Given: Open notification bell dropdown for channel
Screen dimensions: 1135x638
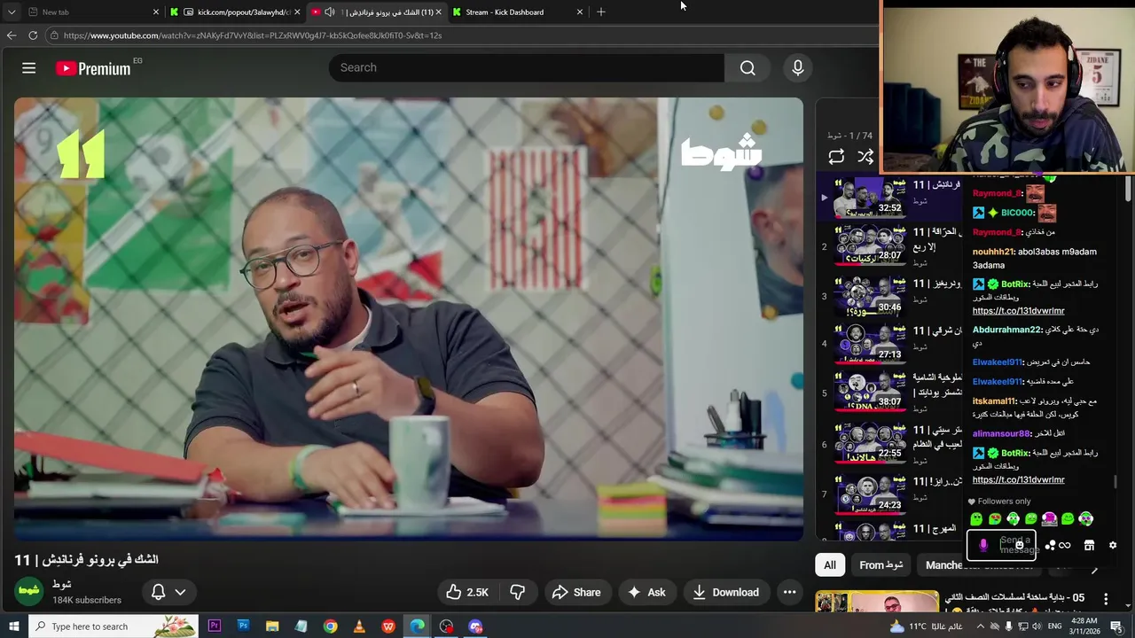Looking at the screenshot, I should pos(169,592).
